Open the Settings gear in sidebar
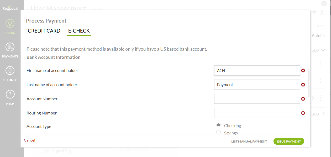Image resolution: width=331 pixels, height=157 pixels. (x=10, y=71)
